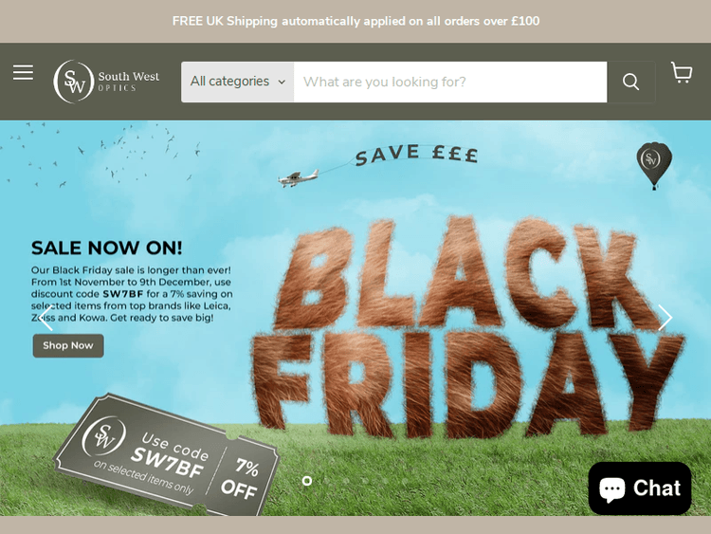This screenshot has height=534, width=711.
Task: Go to the previous slide arrow
Action: pyautogui.click(x=46, y=318)
